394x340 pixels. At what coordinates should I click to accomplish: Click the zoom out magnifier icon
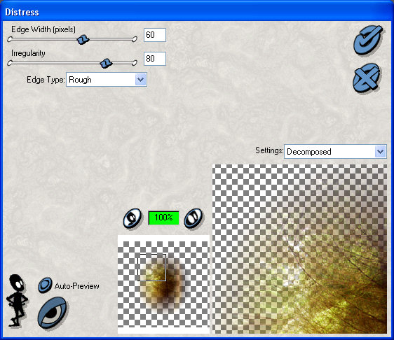pyautogui.click(x=133, y=218)
